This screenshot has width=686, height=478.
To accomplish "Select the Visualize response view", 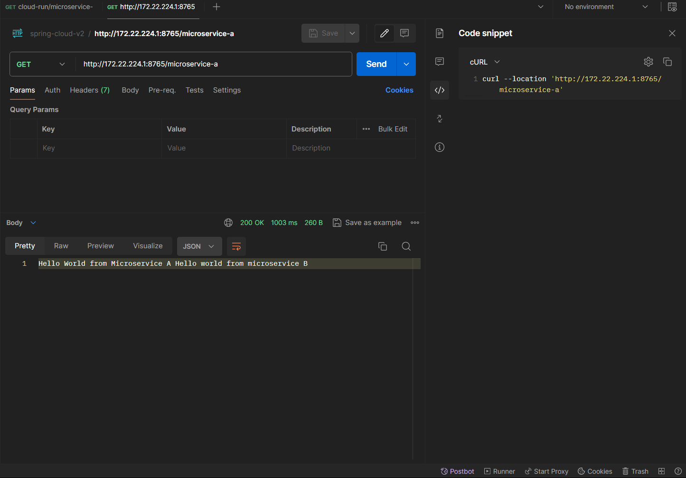I will point(148,246).
